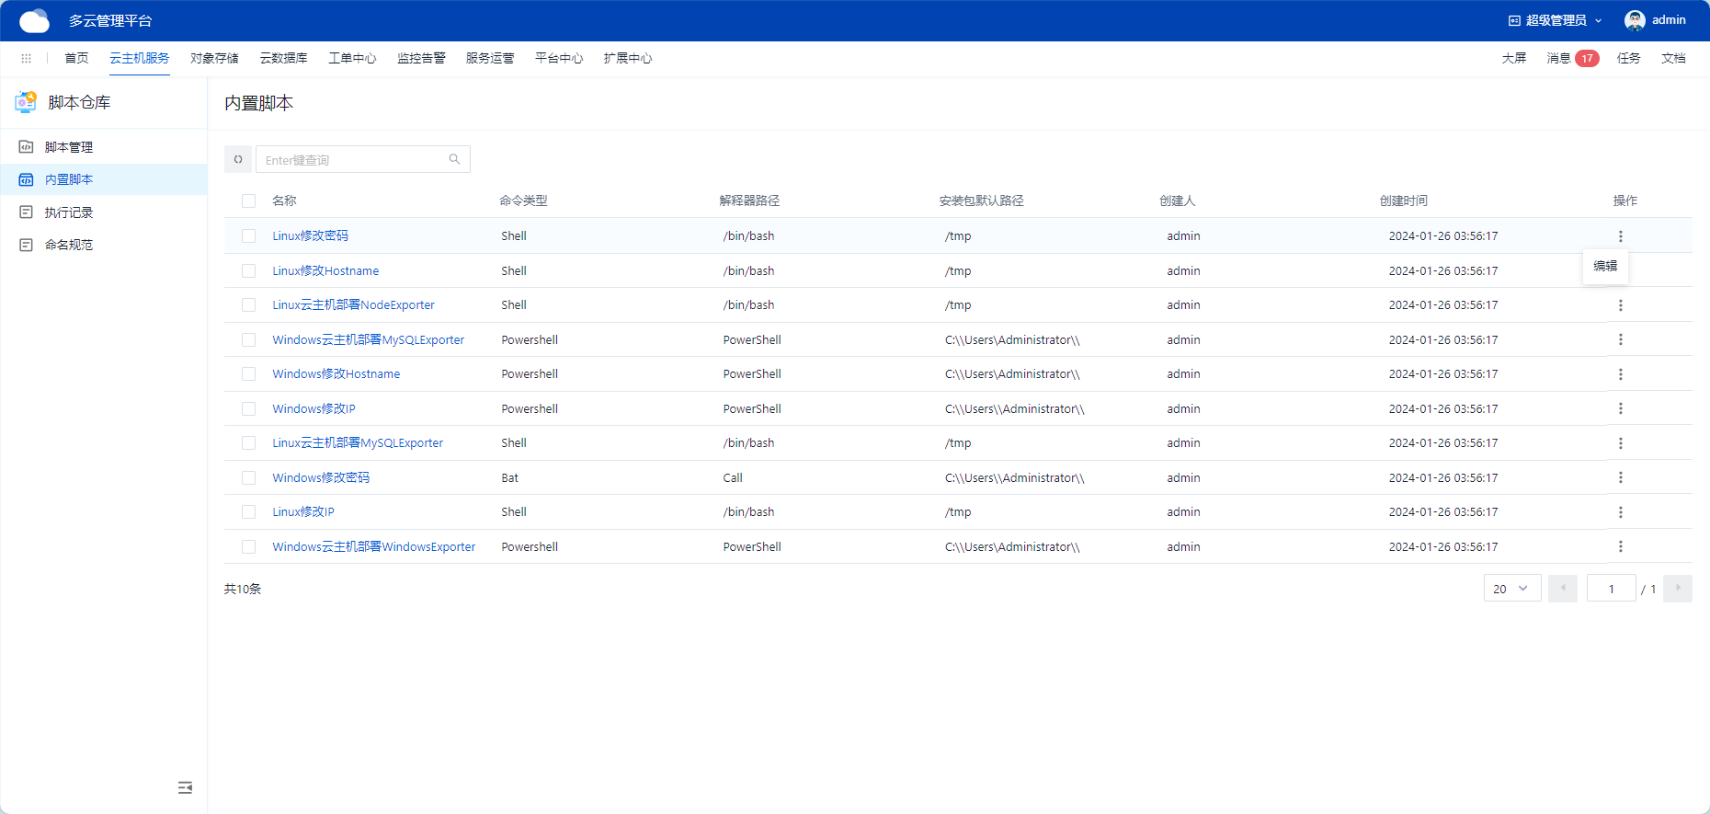Open the 首页 tab
This screenshot has width=1710, height=814.
coord(76,58)
